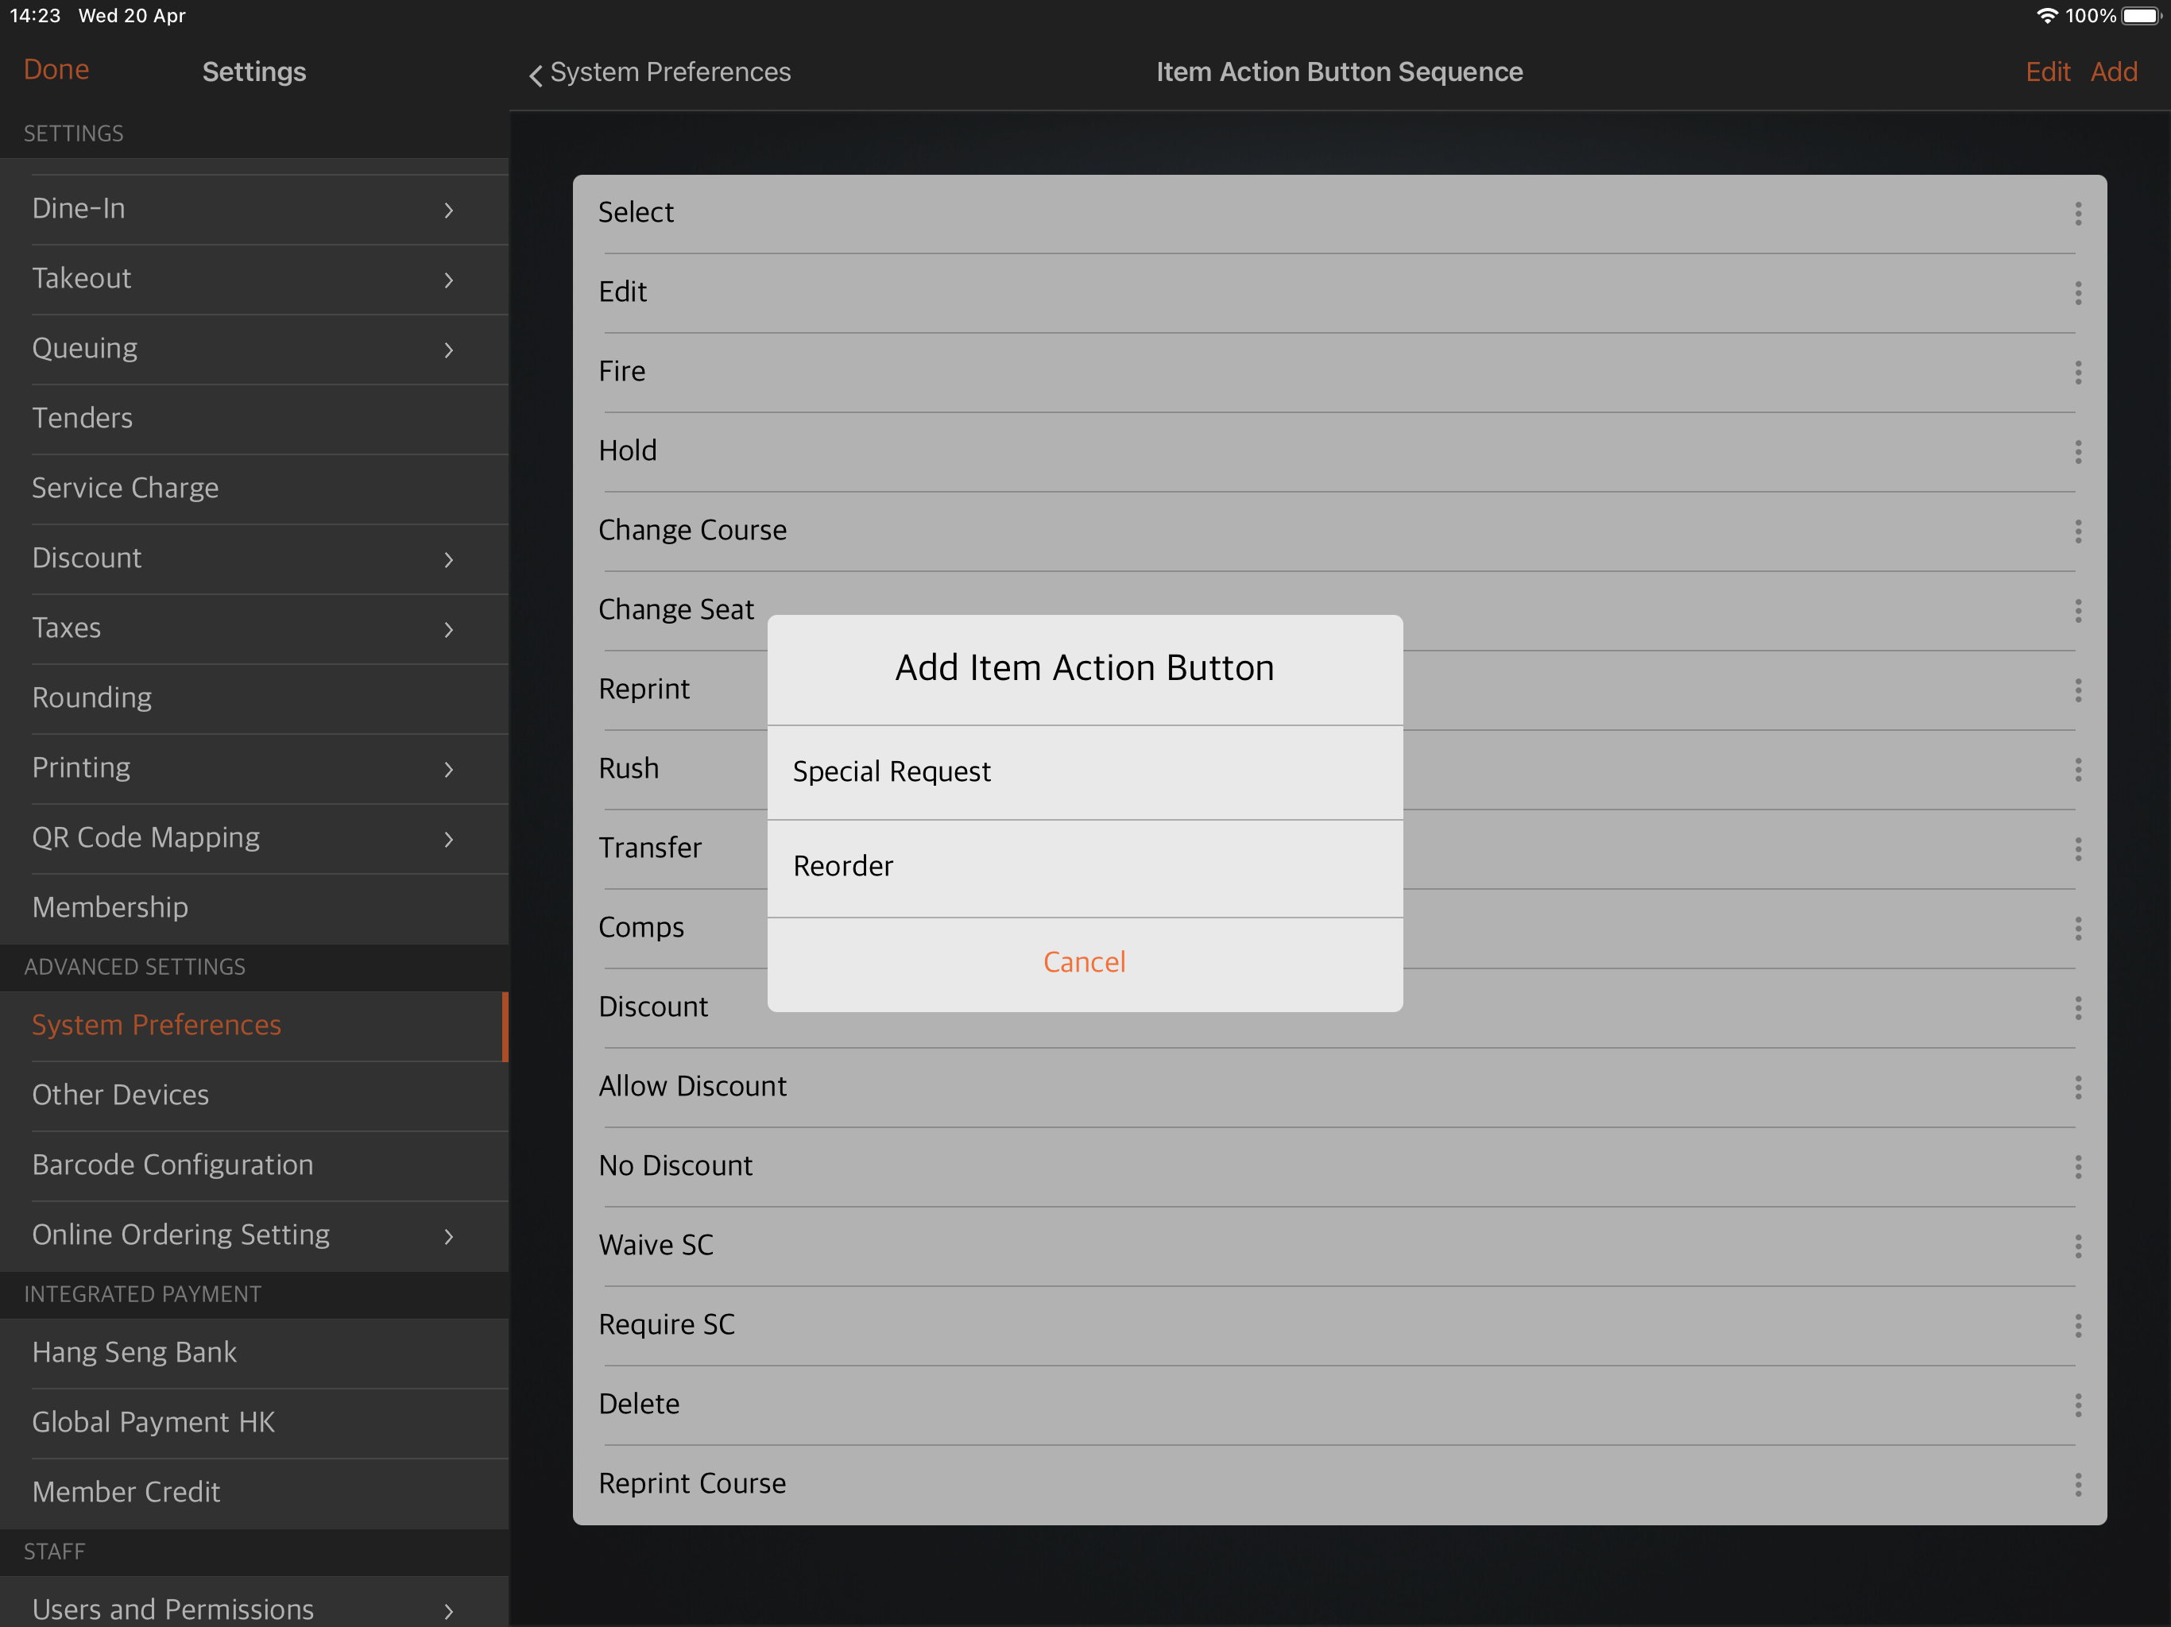Select the Fire action row

[1340, 372]
